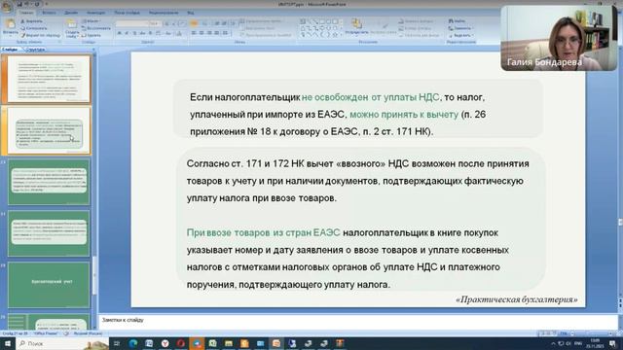This screenshot has height=350, width=623.
Task: Click Копировать in the clipboard group
Action: [x=34, y=28]
